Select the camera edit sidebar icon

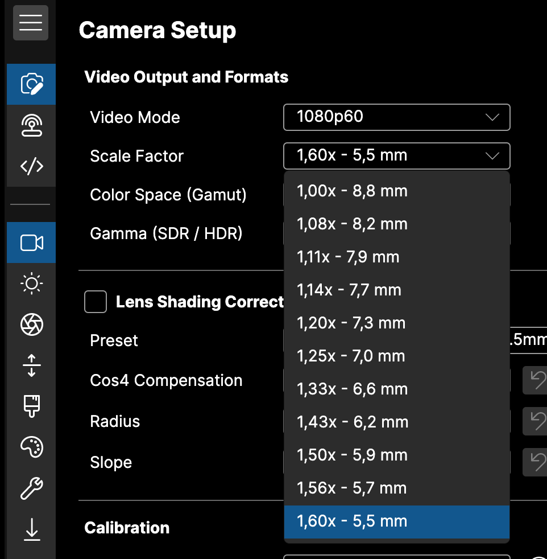pyautogui.click(x=31, y=84)
